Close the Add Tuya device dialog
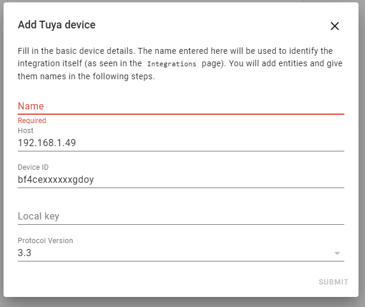Viewport: 365px width, 307px height. [335, 26]
